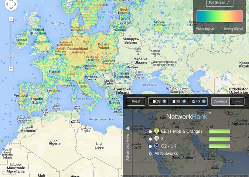
Task: Zoom in with the plus button
Action: (11, 19)
